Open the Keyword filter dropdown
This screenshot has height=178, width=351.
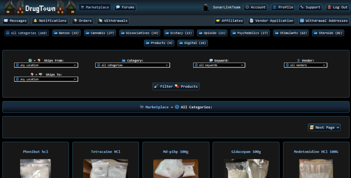click(x=219, y=65)
